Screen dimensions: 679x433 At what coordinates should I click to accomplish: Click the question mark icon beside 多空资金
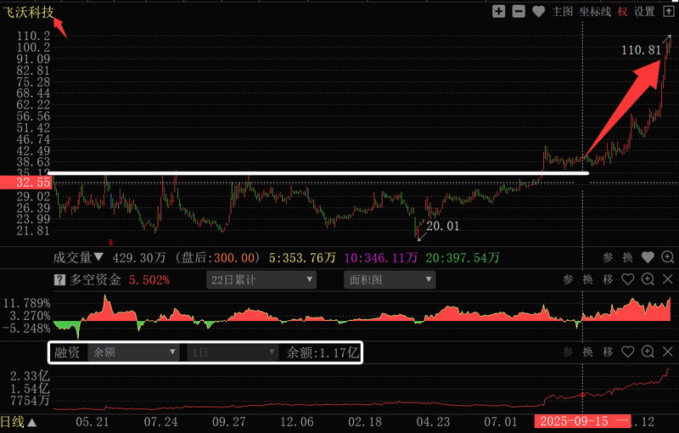pos(59,279)
